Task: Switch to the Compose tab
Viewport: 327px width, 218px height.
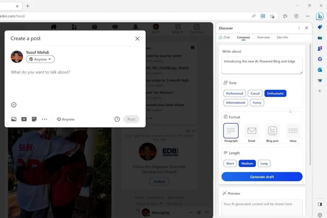Action: click(243, 37)
